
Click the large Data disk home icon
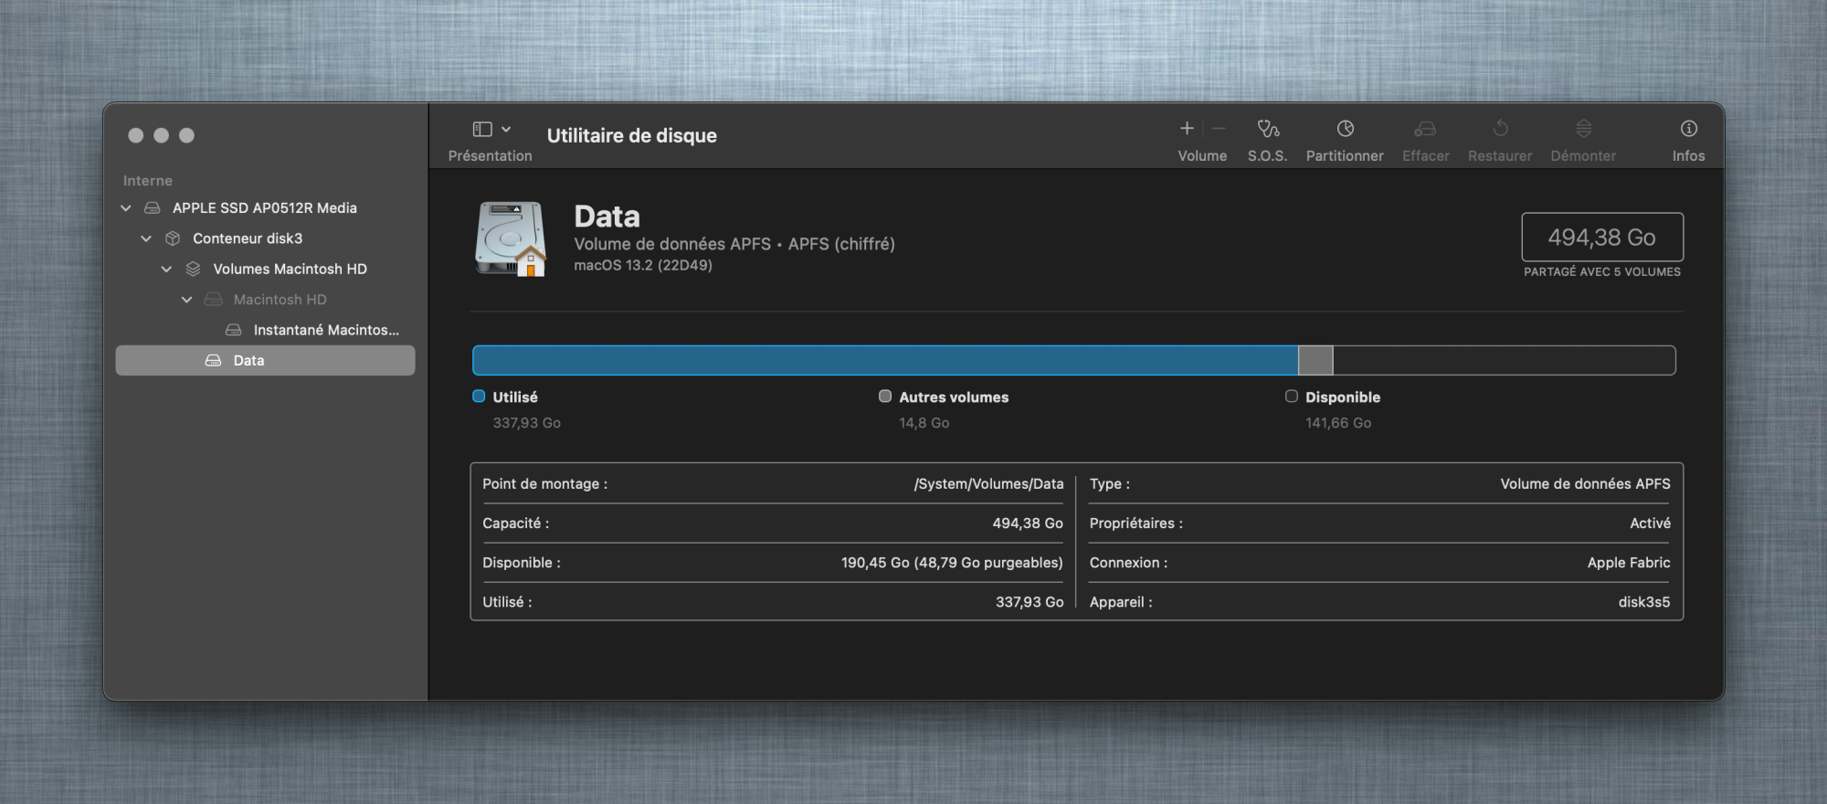click(510, 239)
